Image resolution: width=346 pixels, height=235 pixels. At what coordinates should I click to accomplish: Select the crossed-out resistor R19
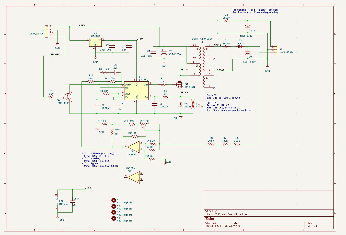[x=193, y=104]
